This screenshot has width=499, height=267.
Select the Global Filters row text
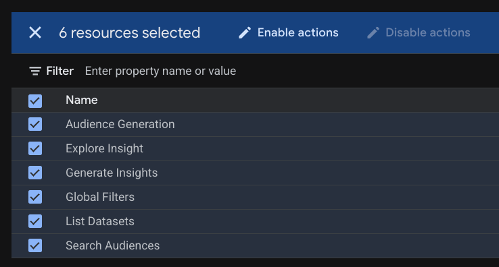[100, 197]
